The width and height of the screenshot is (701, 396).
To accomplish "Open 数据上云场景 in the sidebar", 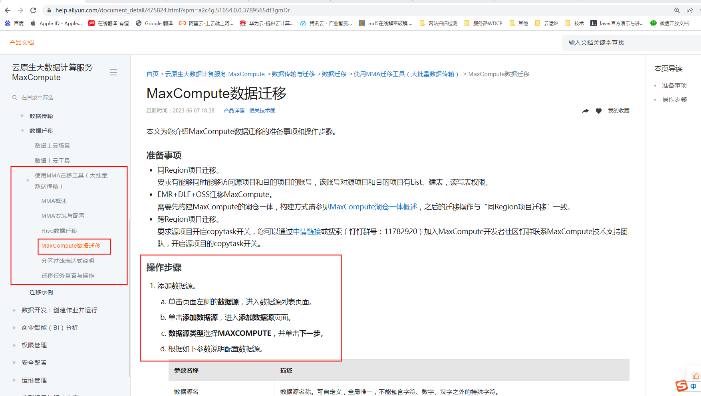I will (52, 146).
